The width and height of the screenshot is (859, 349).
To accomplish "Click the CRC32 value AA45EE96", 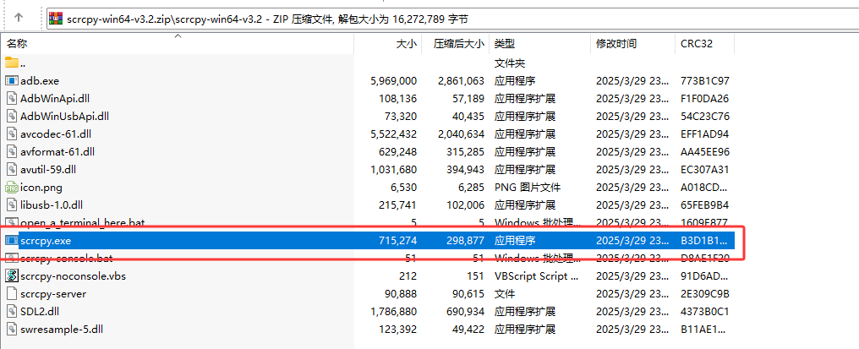I will [x=705, y=152].
